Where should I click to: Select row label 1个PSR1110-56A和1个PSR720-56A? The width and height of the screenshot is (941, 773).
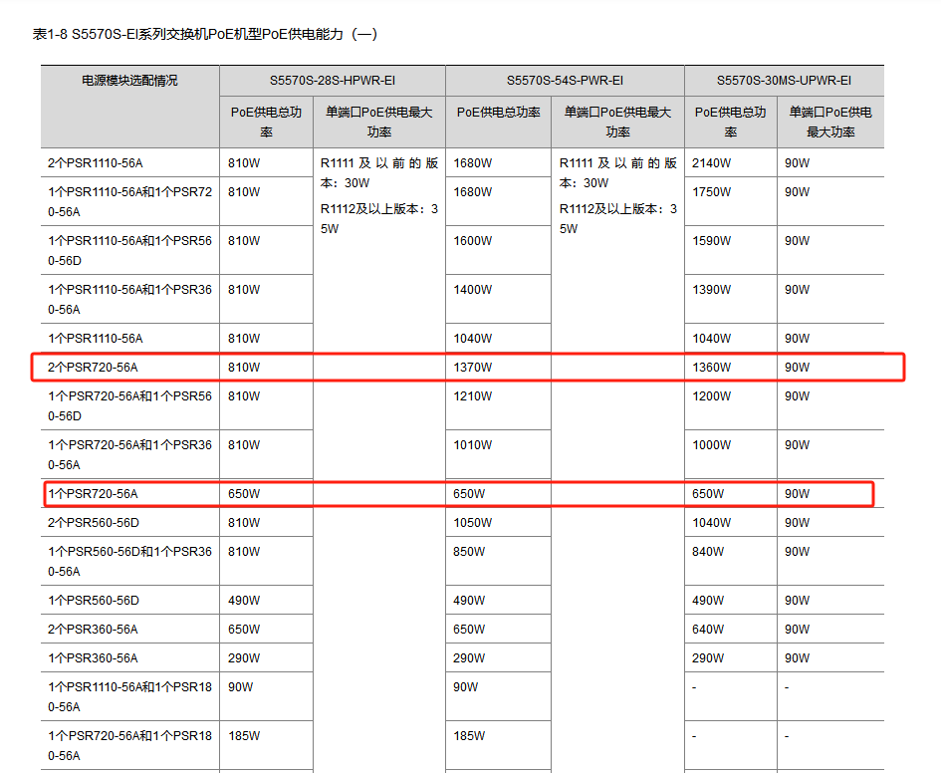[130, 201]
